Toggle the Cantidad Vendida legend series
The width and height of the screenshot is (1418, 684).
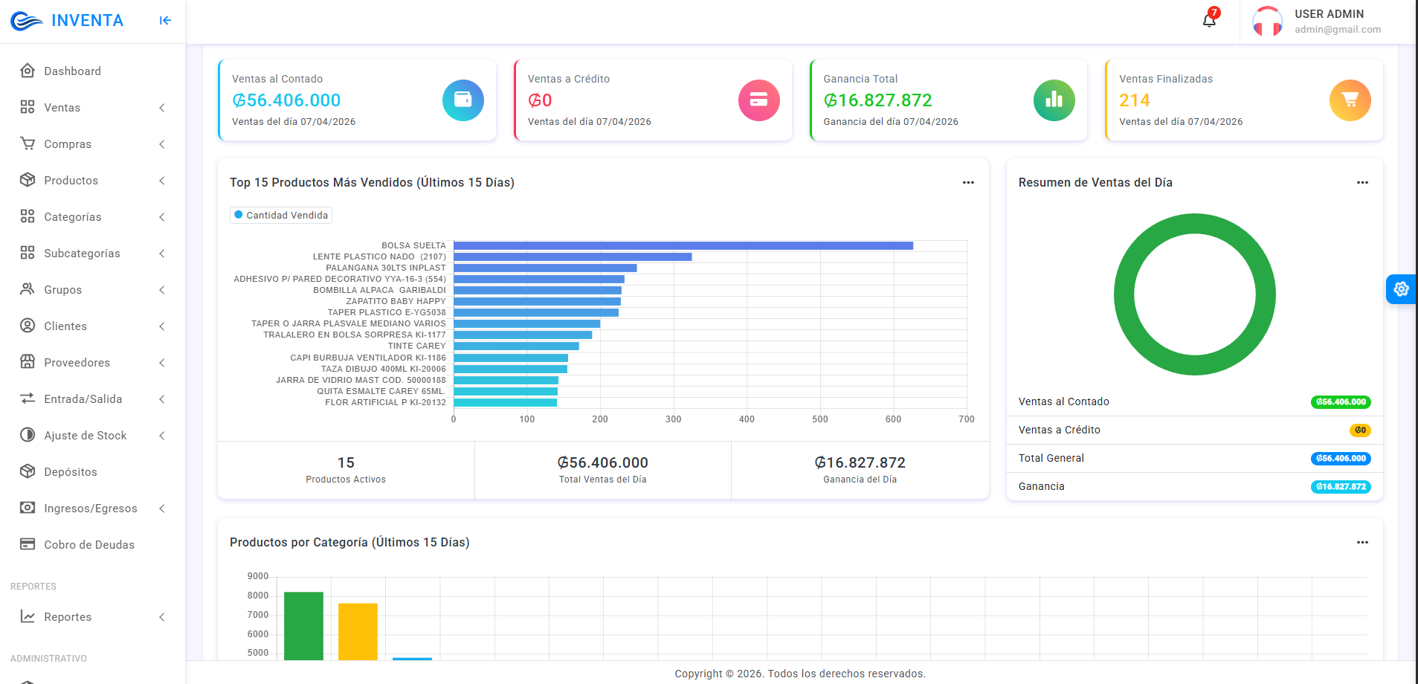281,215
